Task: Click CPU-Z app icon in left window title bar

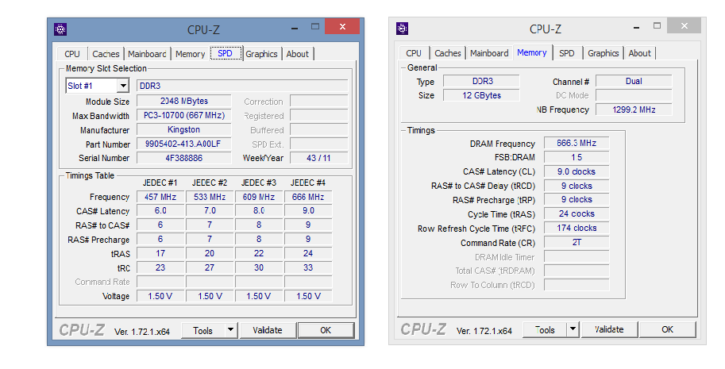Action: [60, 29]
